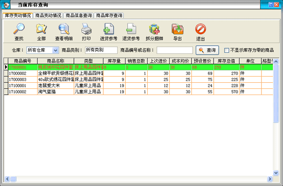This screenshot has width=283, height=186.
Task: Sort by 商品编号 column header
Action: pyautogui.click(x=23, y=61)
